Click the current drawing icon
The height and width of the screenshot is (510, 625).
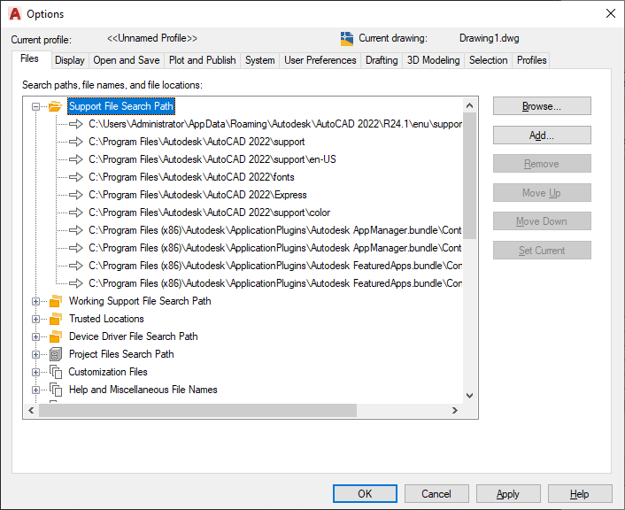coord(347,39)
